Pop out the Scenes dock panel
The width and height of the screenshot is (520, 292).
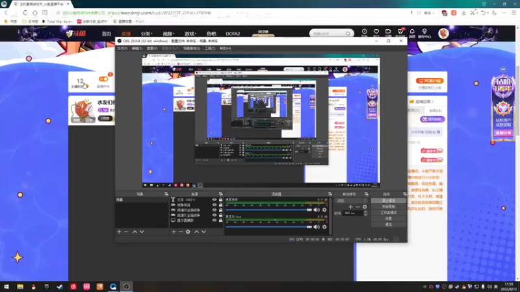coord(166,194)
